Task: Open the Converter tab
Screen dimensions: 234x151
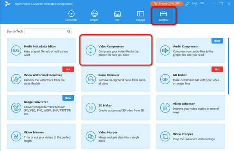Action: coord(71,16)
